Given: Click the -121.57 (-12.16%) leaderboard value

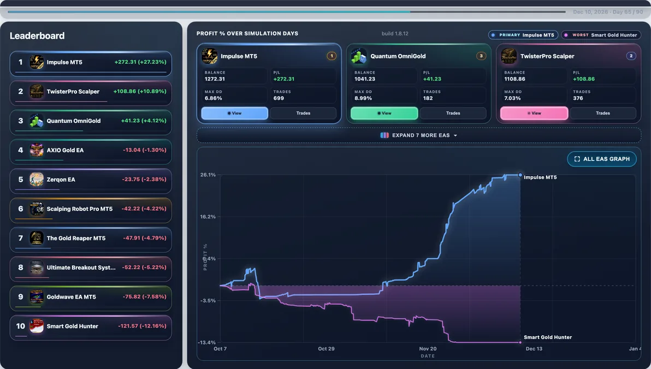Looking at the screenshot, I should [x=142, y=326].
